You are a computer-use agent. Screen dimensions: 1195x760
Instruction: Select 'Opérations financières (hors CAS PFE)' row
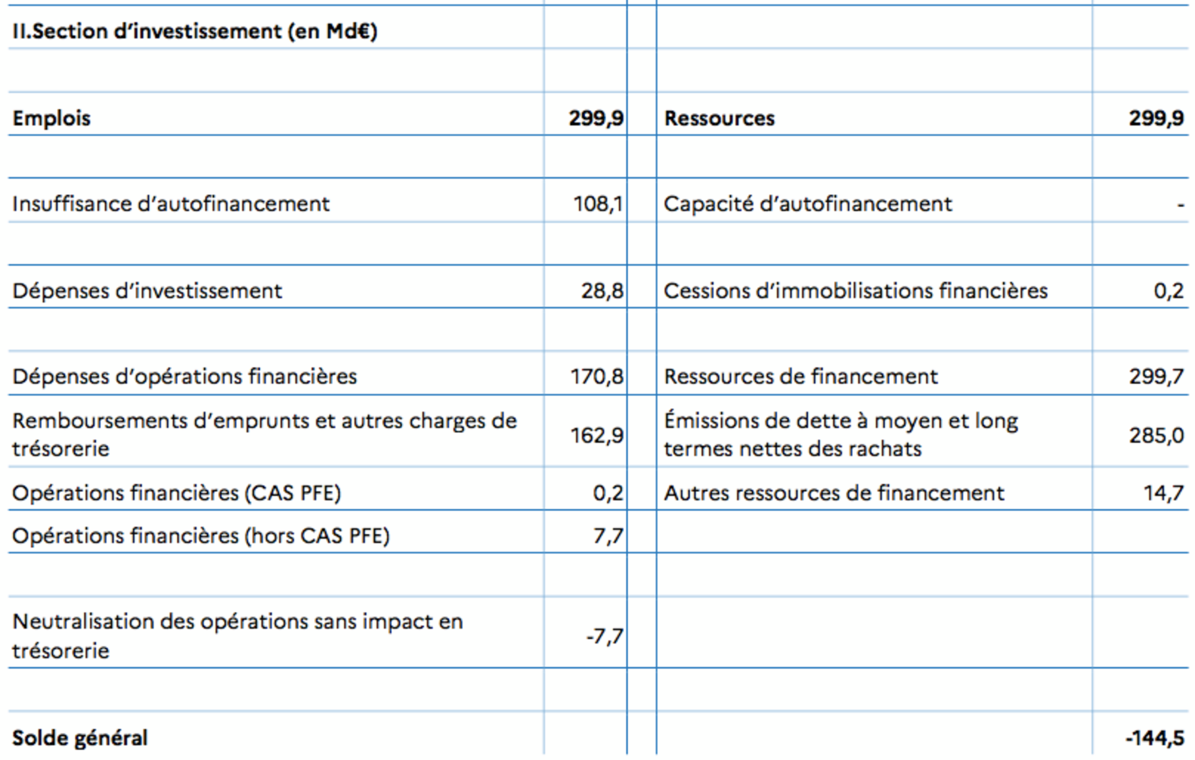(x=201, y=536)
